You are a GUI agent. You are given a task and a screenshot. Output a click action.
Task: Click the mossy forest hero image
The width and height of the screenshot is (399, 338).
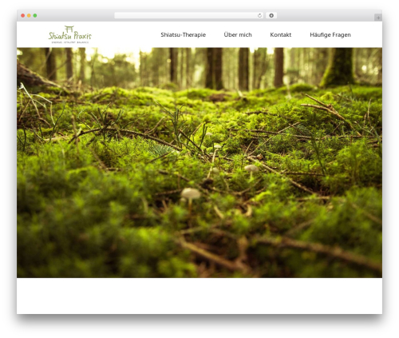(199, 162)
